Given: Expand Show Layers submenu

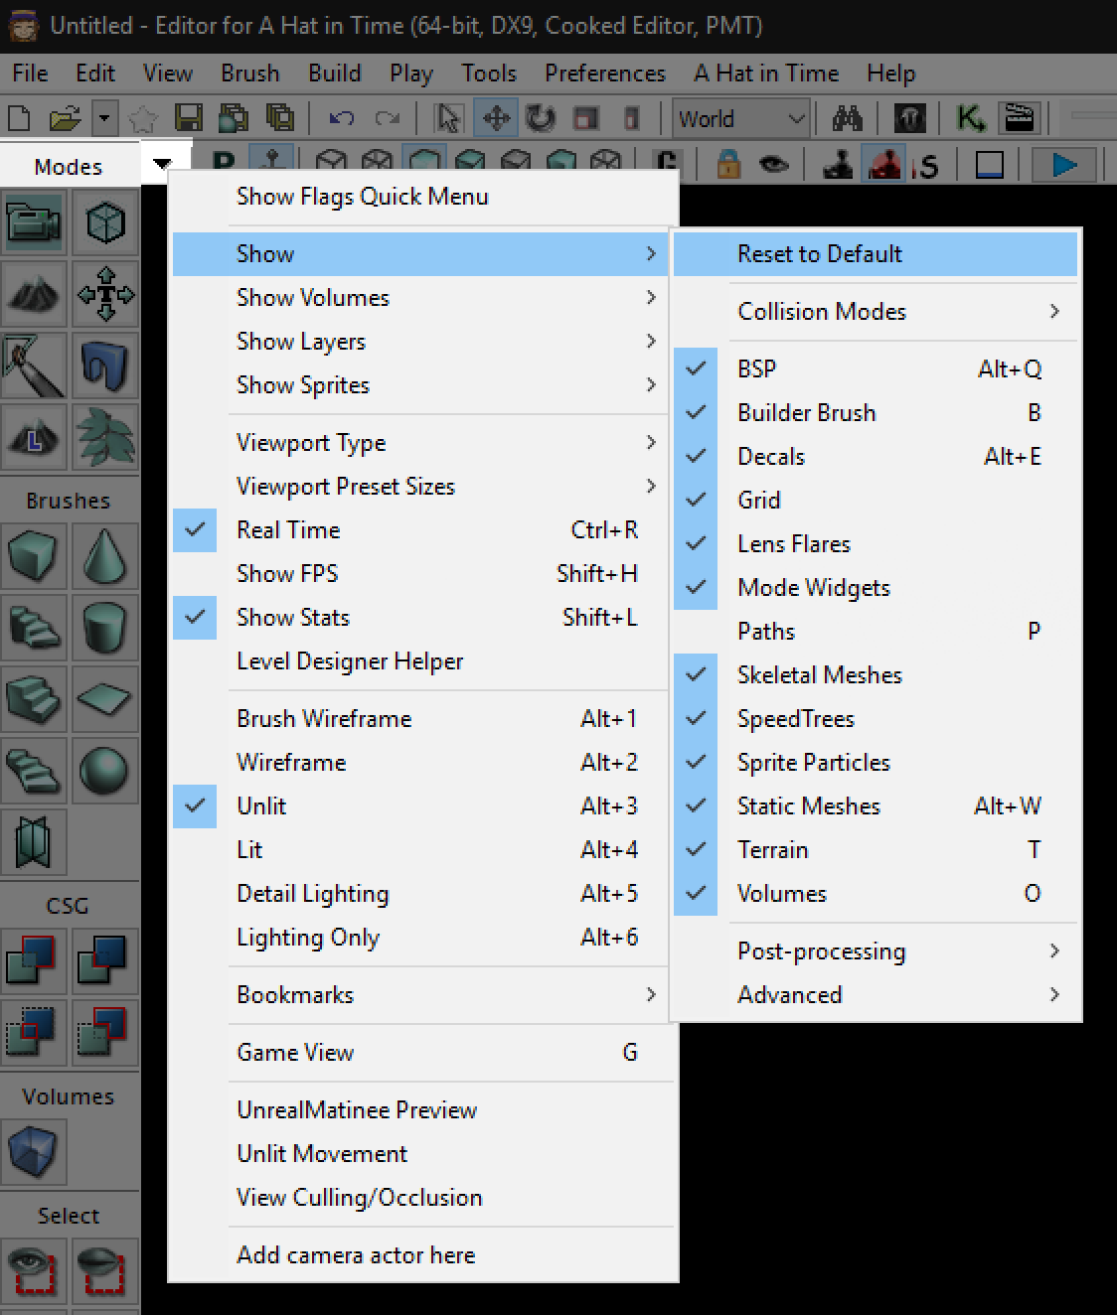Looking at the screenshot, I should tap(423, 341).
